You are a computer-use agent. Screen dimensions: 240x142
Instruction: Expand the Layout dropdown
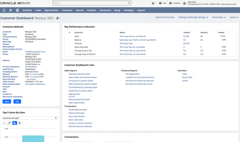pos(234,17)
